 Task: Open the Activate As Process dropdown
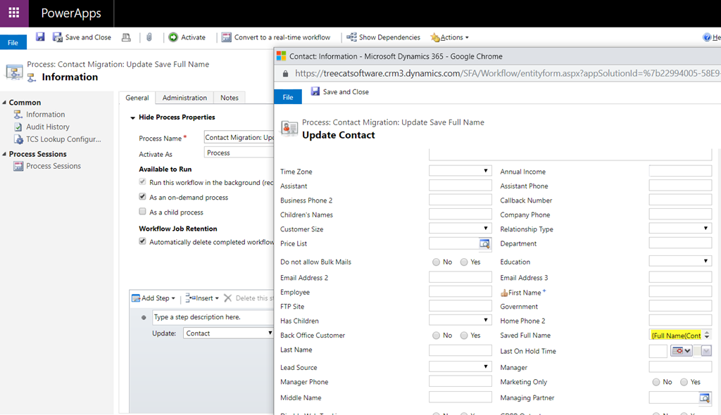[239, 153]
